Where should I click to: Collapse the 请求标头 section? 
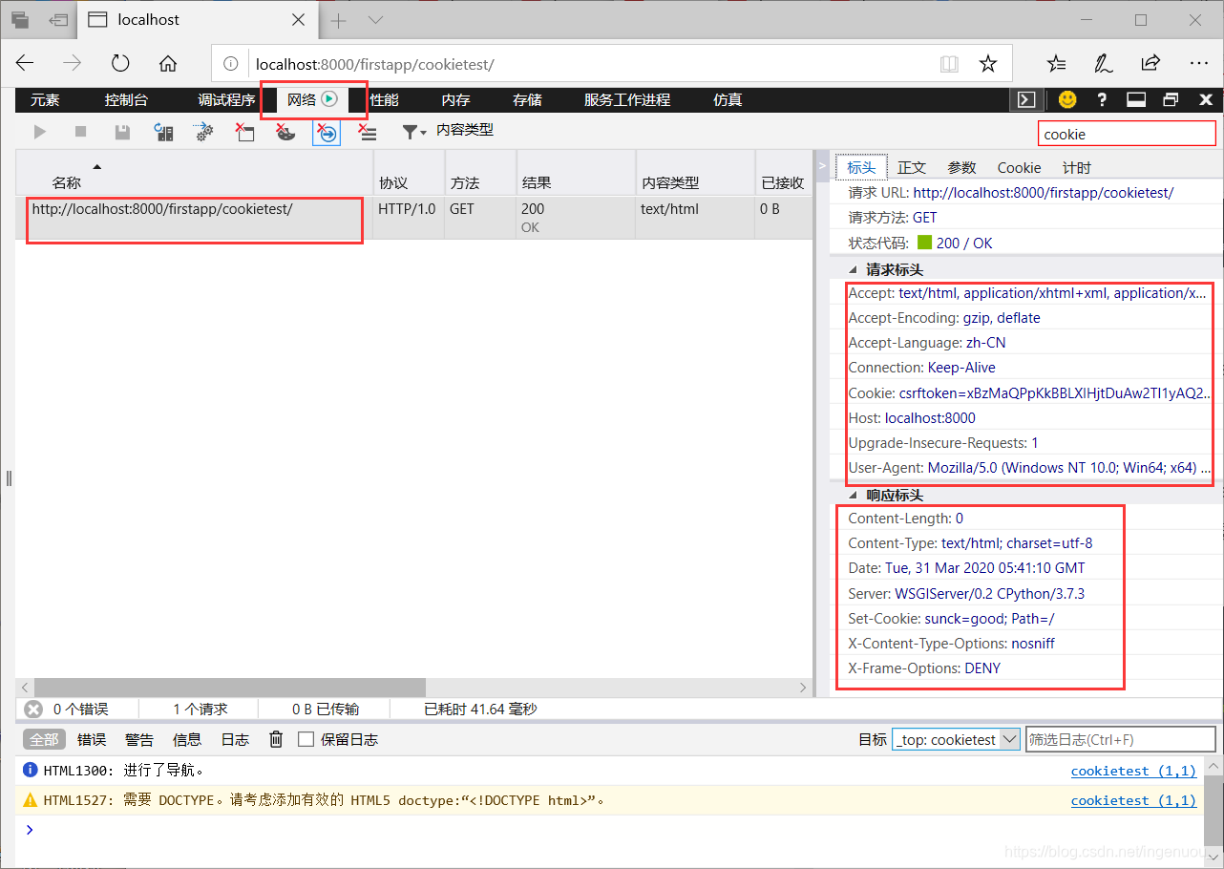point(853,270)
